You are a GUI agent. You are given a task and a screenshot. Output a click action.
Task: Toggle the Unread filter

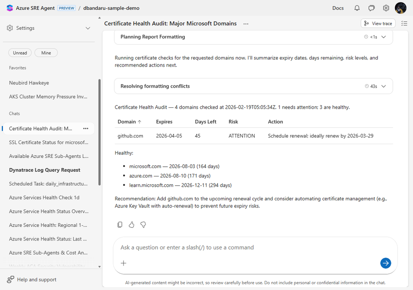(x=20, y=53)
